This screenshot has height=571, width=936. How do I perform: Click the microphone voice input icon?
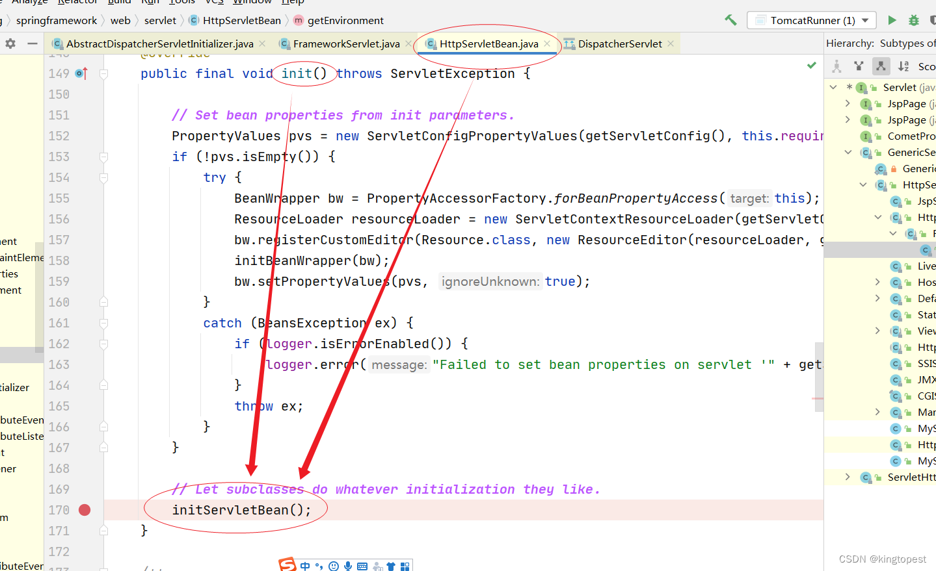pyautogui.click(x=348, y=566)
